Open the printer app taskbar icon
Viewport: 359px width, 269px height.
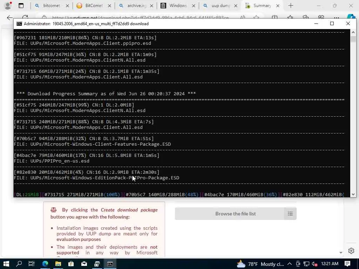coord(97,264)
